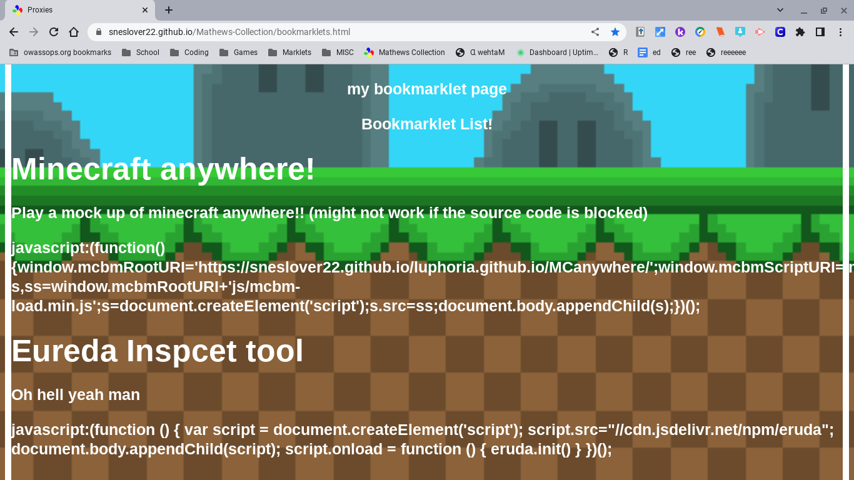The height and width of the screenshot is (480, 854).
Task: Open a new tab with plus button
Action: [x=169, y=10]
